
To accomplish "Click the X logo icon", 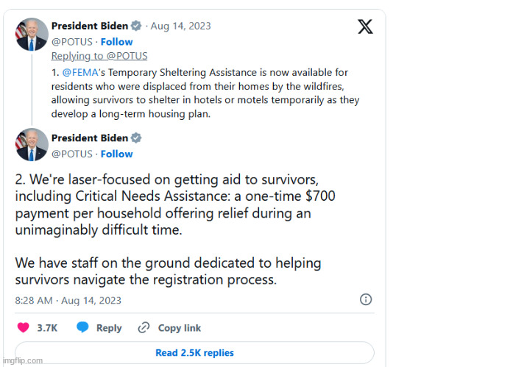I will click(x=365, y=26).
